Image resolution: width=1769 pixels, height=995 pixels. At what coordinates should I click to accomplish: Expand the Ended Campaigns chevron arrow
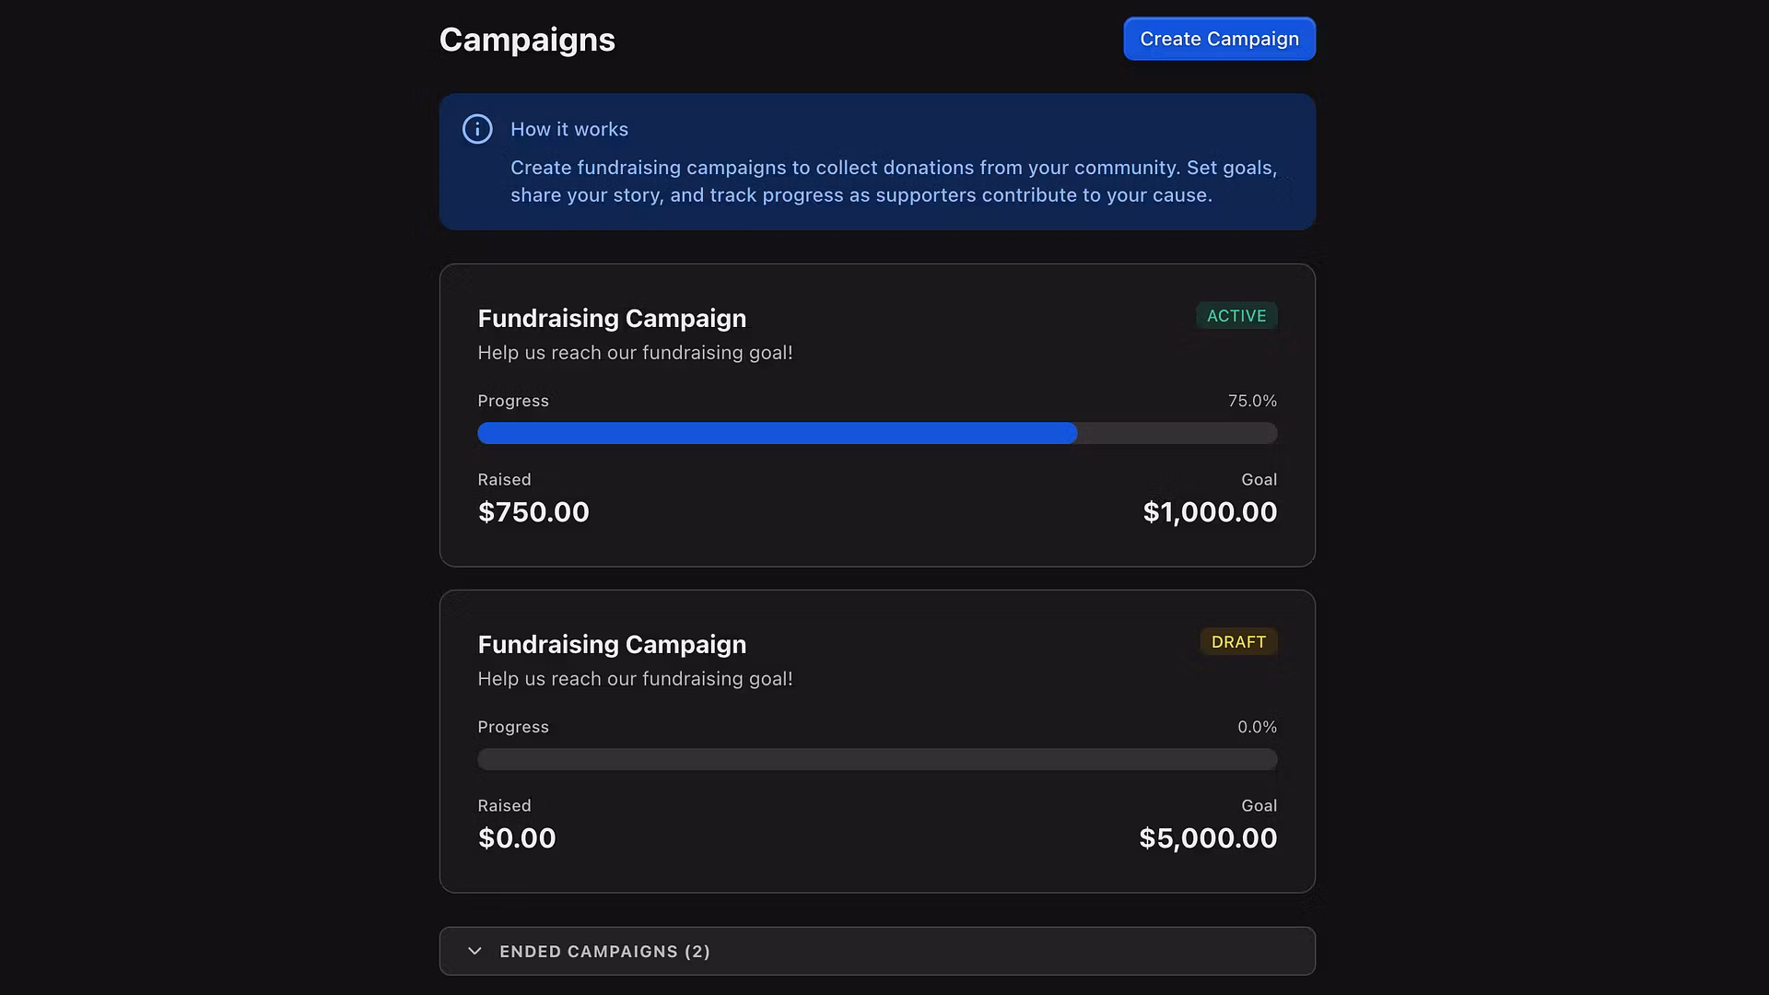tap(474, 951)
